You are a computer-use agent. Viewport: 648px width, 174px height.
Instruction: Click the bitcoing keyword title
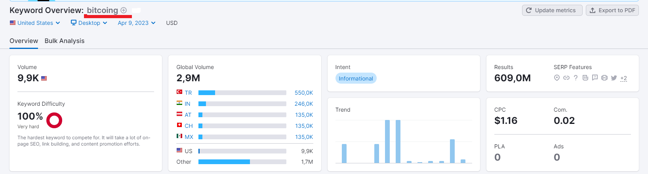(103, 10)
